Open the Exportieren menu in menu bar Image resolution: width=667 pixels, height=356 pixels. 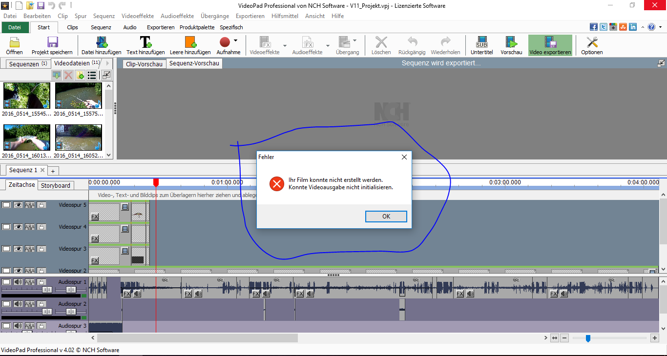pos(250,16)
